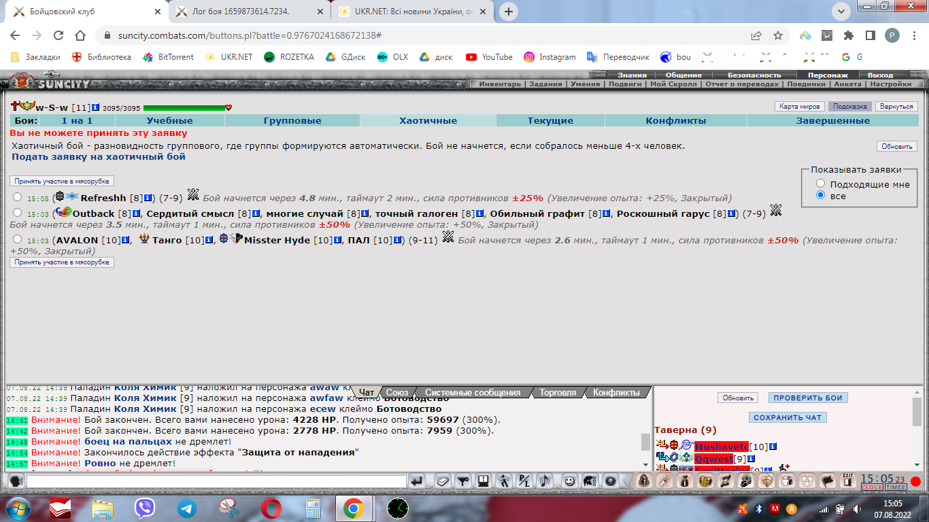The height and width of the screenshot is (522, 929).
Task: Click the Безопасность top menu
Action: [x=754, y=75]
